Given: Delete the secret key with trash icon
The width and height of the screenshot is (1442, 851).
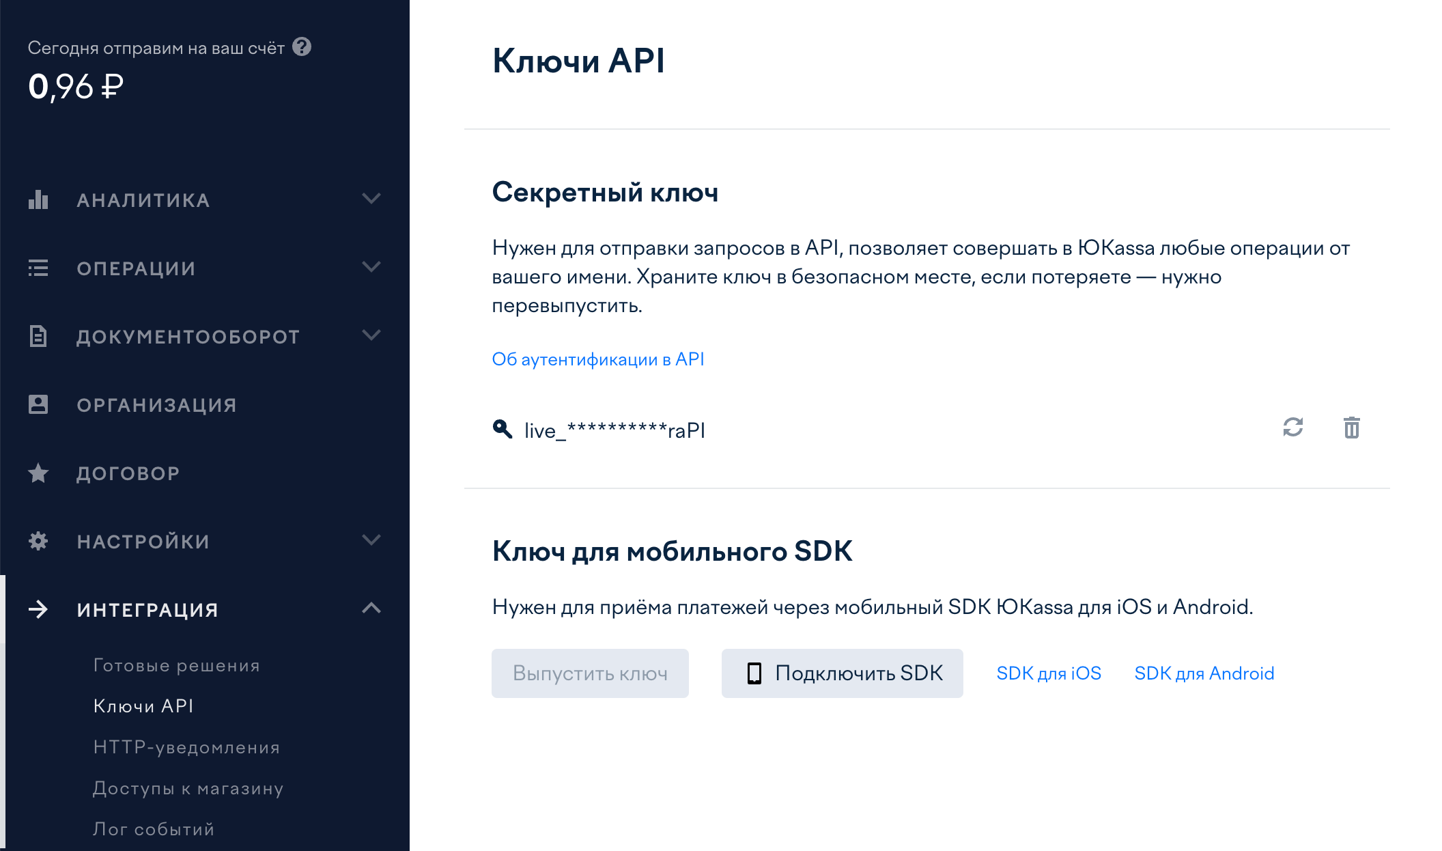Looking at the screenshot, I should (x=1351, y=428).
